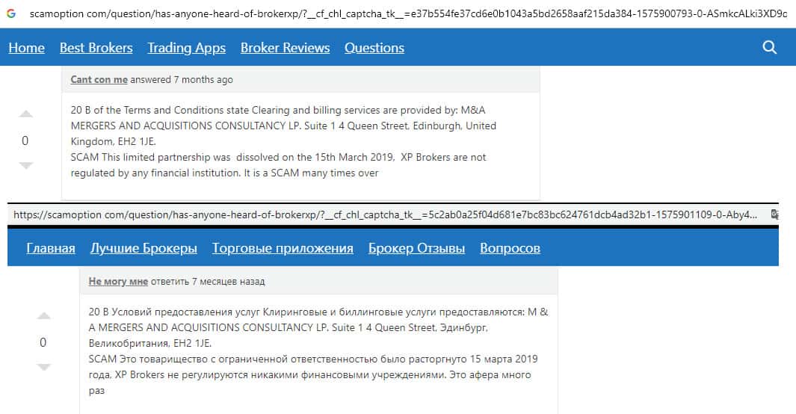Go to Best Brokers page
Image resolution: width=796 pixels, height=414 pixels.
[96, 48]
